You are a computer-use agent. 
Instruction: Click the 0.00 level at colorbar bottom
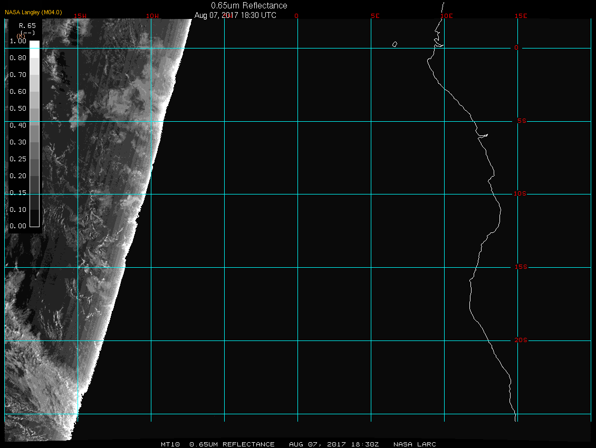pos(18,226)
